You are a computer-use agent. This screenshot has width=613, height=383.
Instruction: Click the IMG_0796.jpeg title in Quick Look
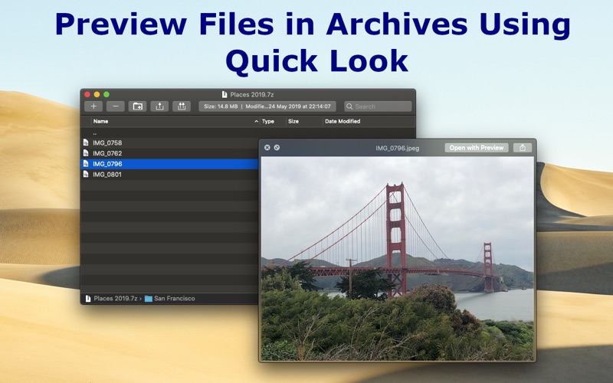[x=397, y=148]
